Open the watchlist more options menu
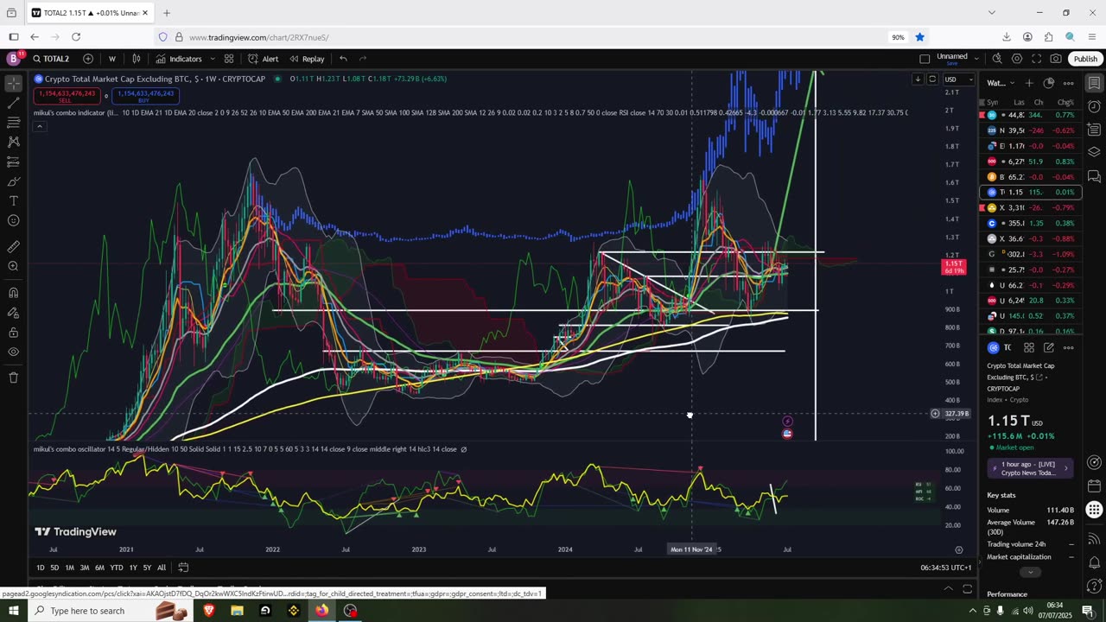 (1069, 83)
